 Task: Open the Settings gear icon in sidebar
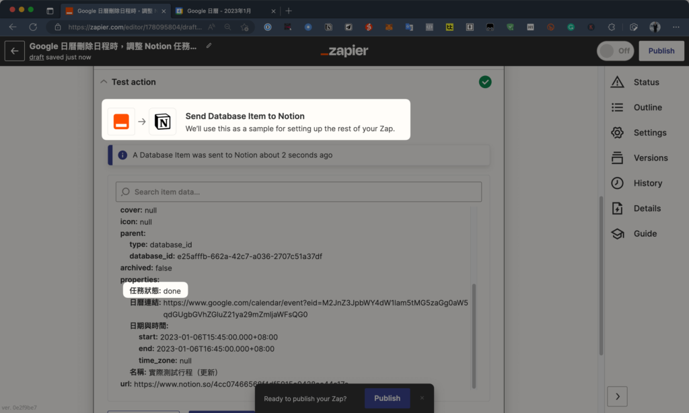[x=618, y=133]
